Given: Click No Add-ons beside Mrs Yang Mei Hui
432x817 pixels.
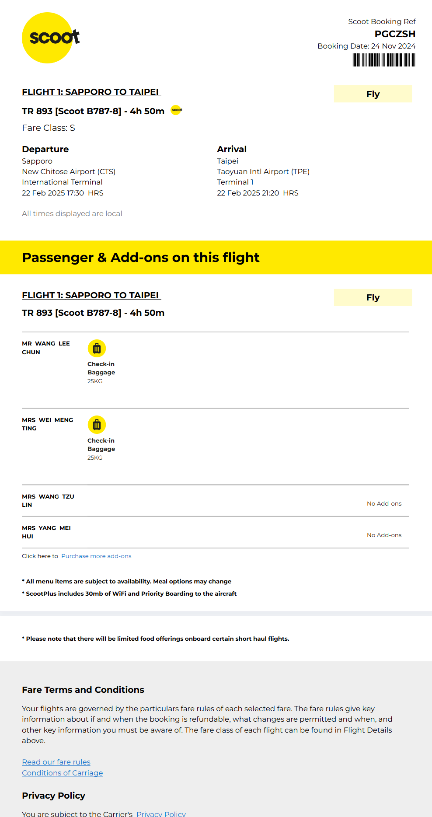Looking at the screenshot, I should 384,535.
